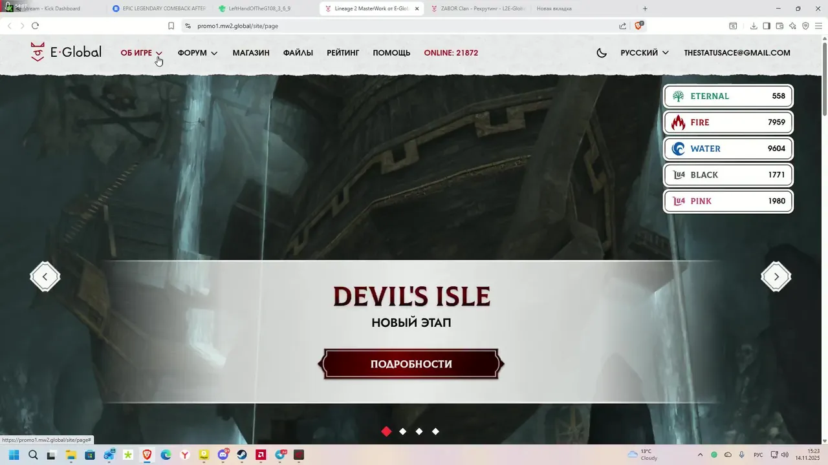828x465 pixels.
Task: Open the МАГАЗИН page
Action: [251, 53]
